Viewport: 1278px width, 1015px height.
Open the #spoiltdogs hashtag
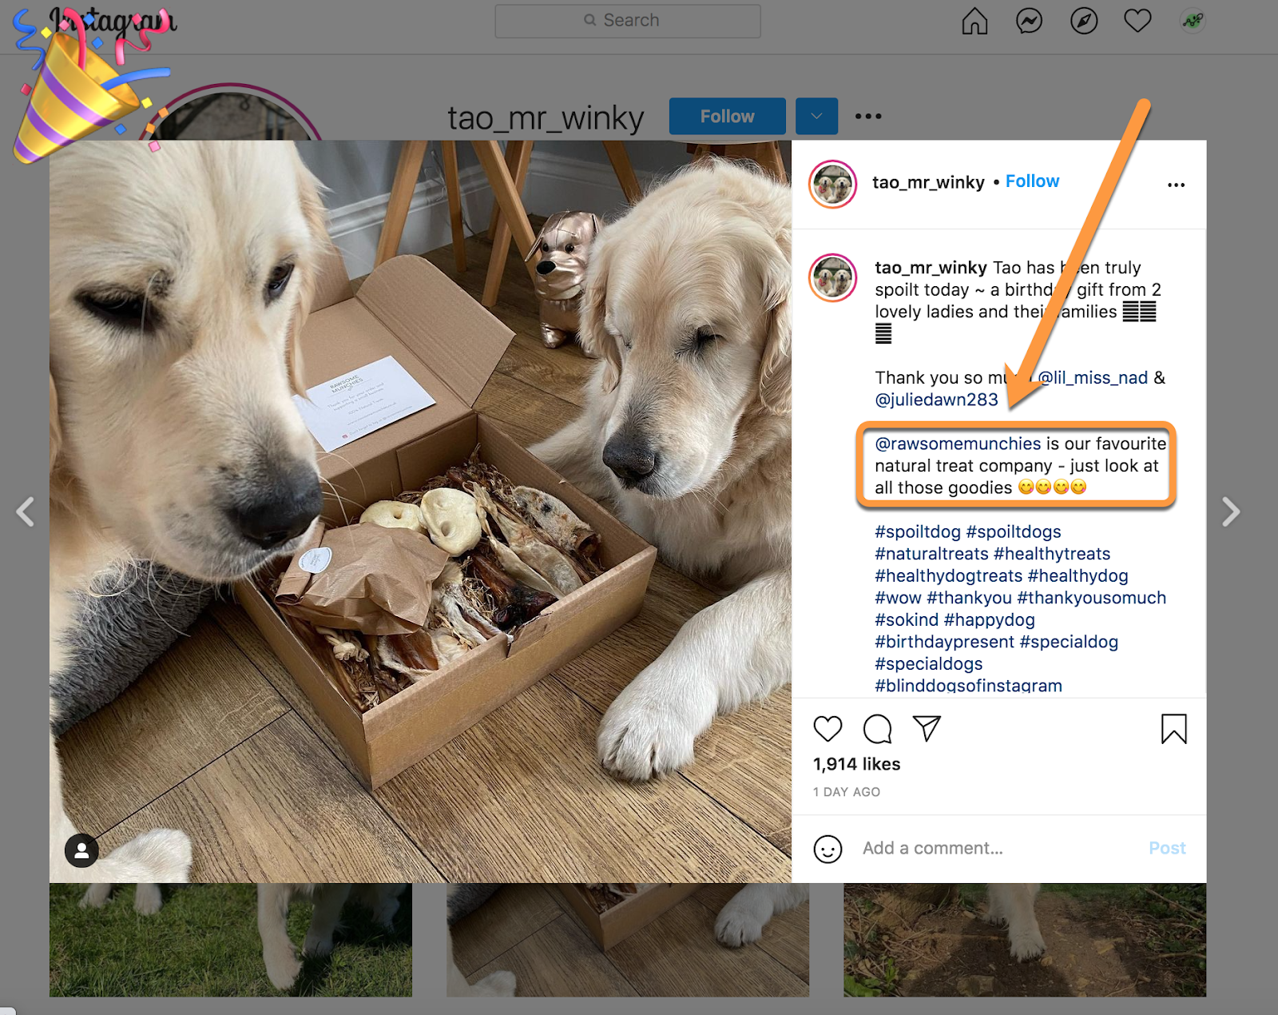(x=1014, y=531)
